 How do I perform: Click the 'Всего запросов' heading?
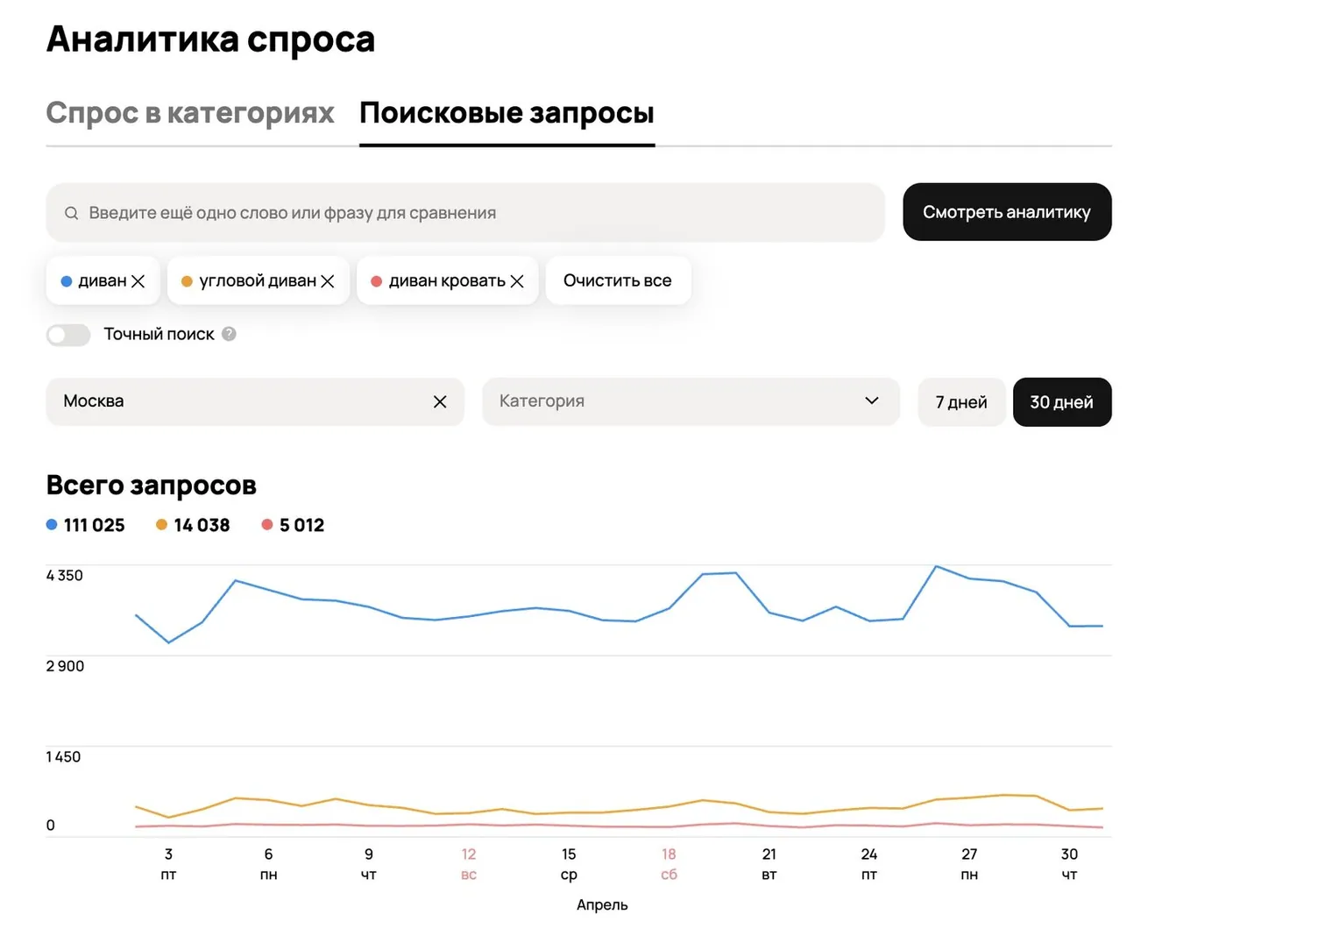coord(151,485)
